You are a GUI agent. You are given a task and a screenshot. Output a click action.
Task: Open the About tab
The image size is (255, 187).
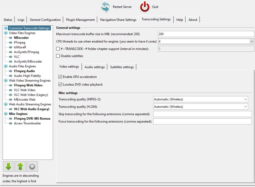(193, 20)
